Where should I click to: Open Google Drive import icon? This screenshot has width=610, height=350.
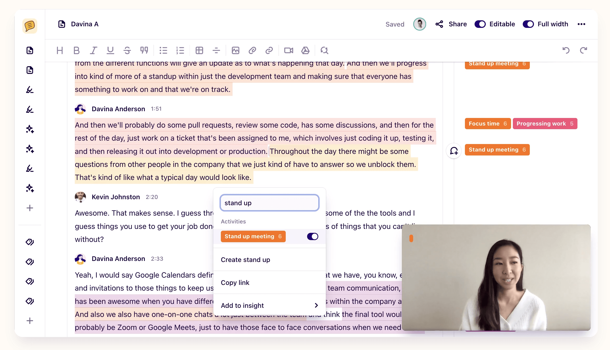tap(305, 50)
